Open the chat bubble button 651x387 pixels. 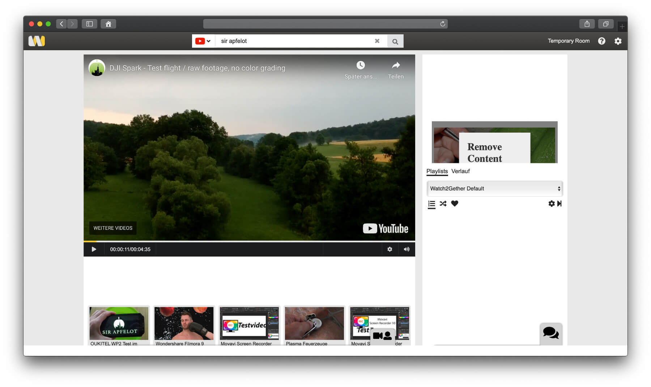click(x=551, y=333)
